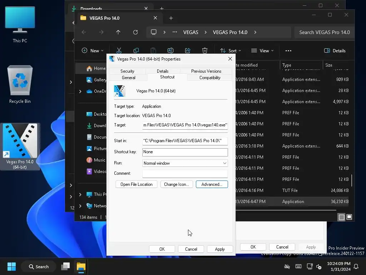
Task: Click the Rename icon in Explorer toolbar
Action: (x=170, y=50)
